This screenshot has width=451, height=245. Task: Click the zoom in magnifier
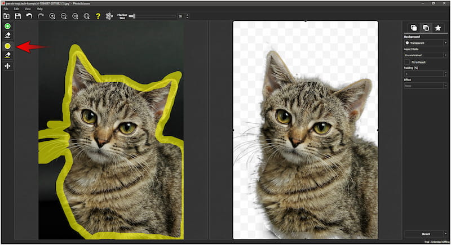(x=52, y=16)
